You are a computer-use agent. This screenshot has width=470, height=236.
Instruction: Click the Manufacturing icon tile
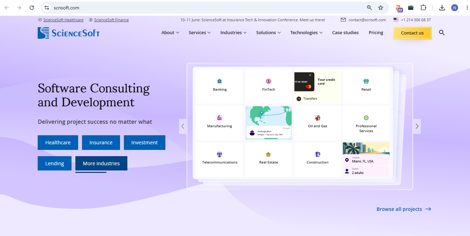click(x=219, y=123)
